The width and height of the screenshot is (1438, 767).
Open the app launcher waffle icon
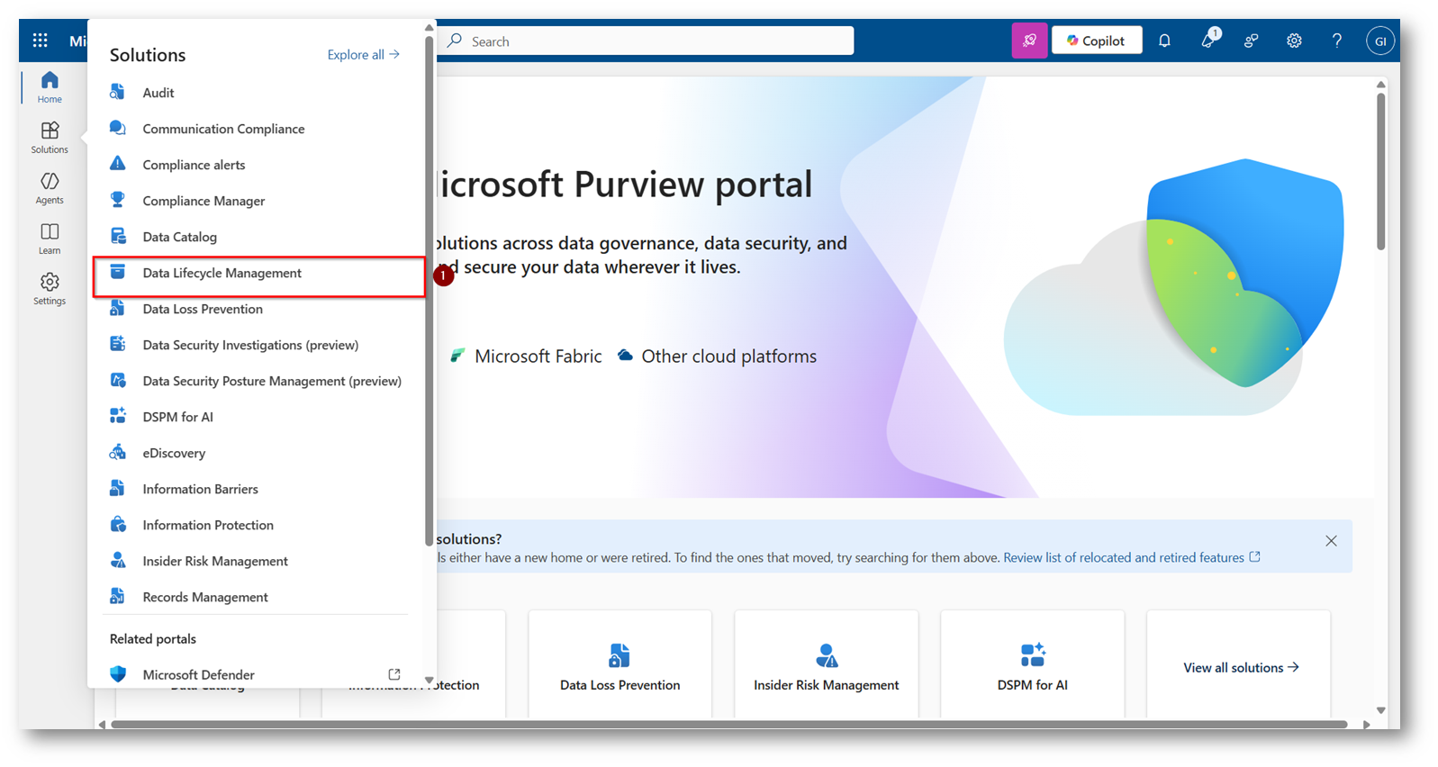(40, 41)
